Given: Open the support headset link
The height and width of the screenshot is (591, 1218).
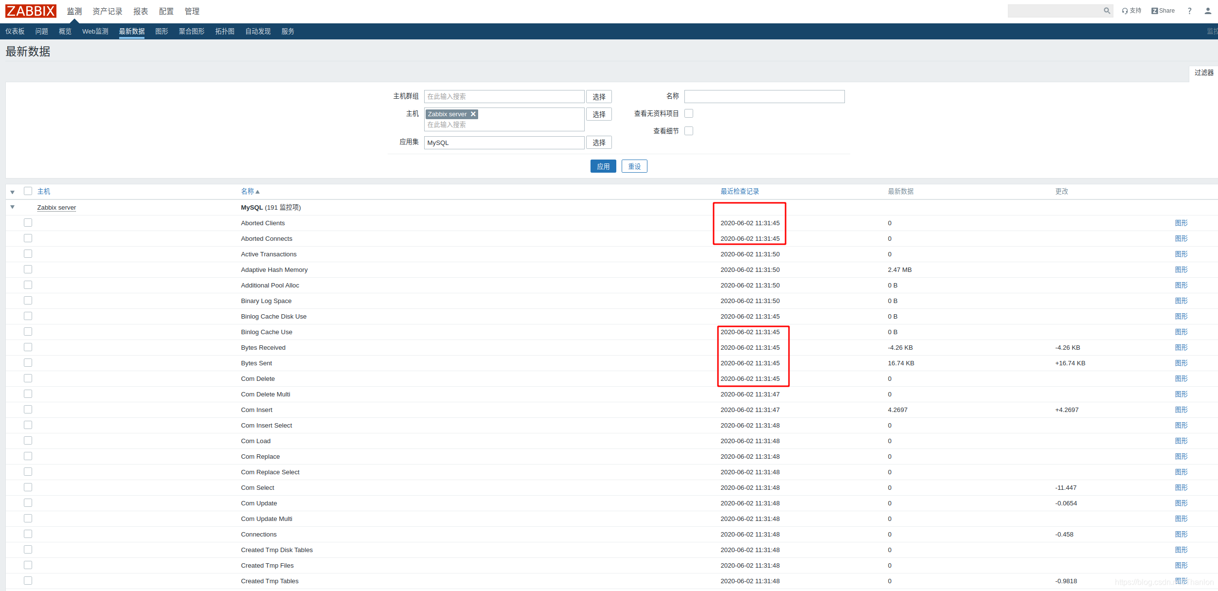Looking at the screenshot, I should [1131, 11].
